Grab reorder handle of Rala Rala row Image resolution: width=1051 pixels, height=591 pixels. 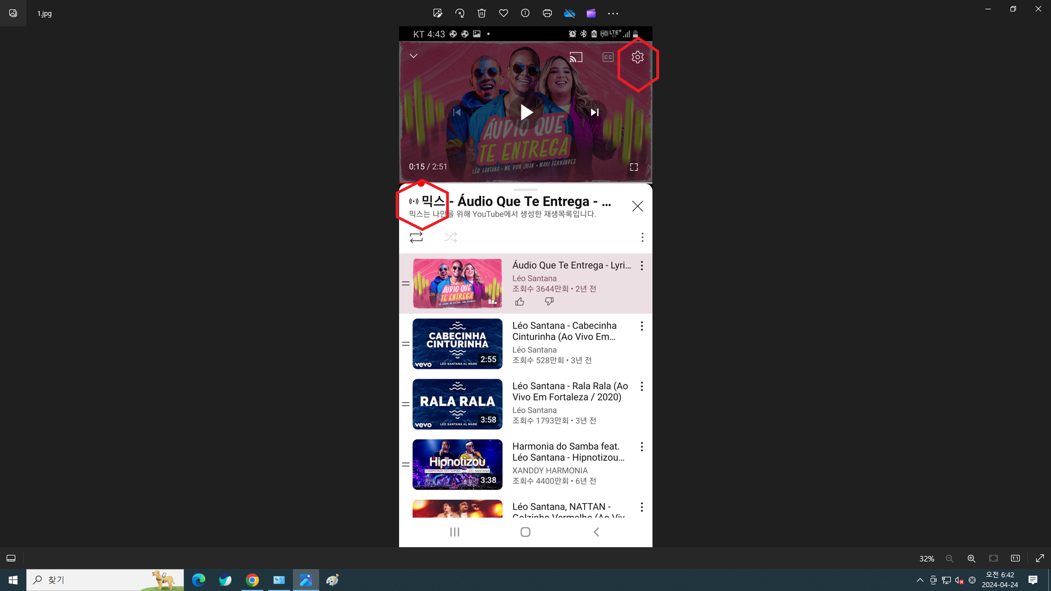coord(406,404)
